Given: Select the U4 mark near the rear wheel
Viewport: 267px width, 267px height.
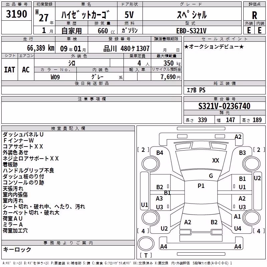Looking at the screenshot, I should coord(238,229).
